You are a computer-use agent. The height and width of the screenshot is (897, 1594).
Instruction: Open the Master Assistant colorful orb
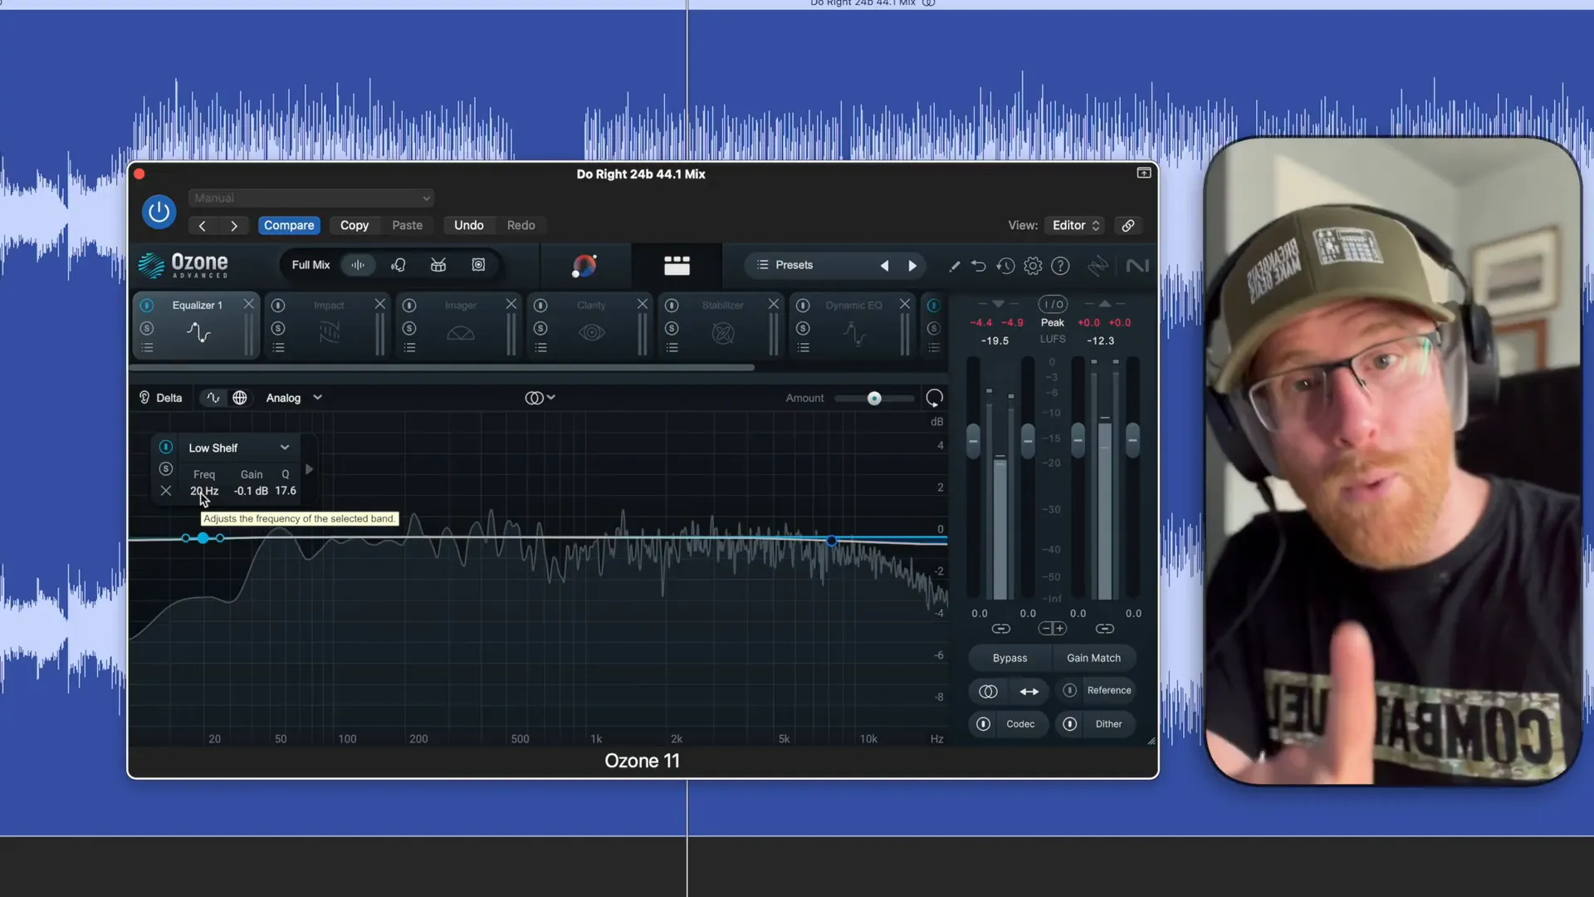point(584,266)
